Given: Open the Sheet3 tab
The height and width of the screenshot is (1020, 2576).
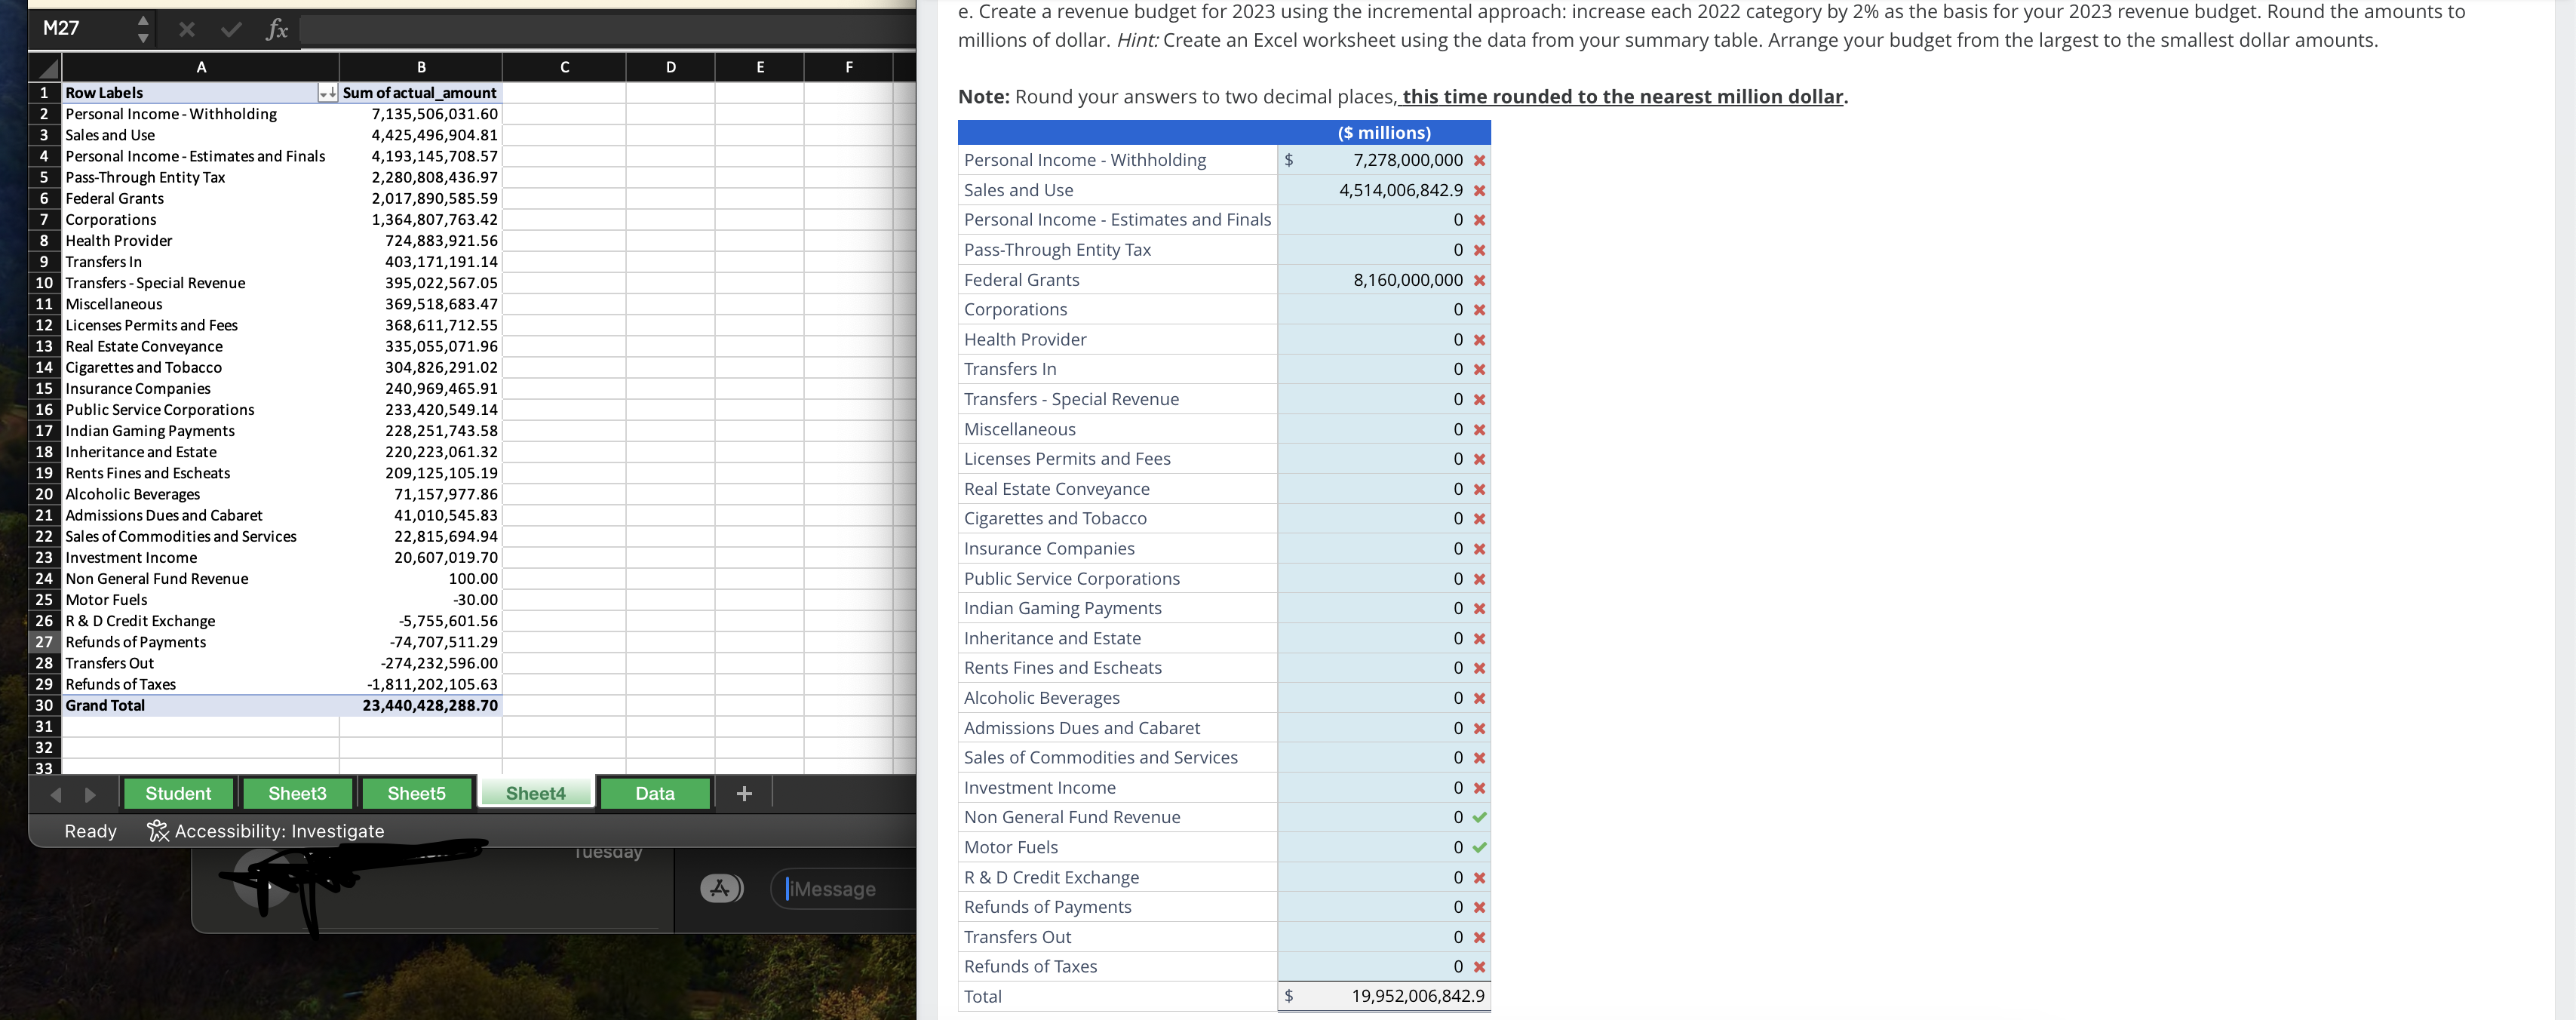Looking at the screenshot, I should (296, 793).
